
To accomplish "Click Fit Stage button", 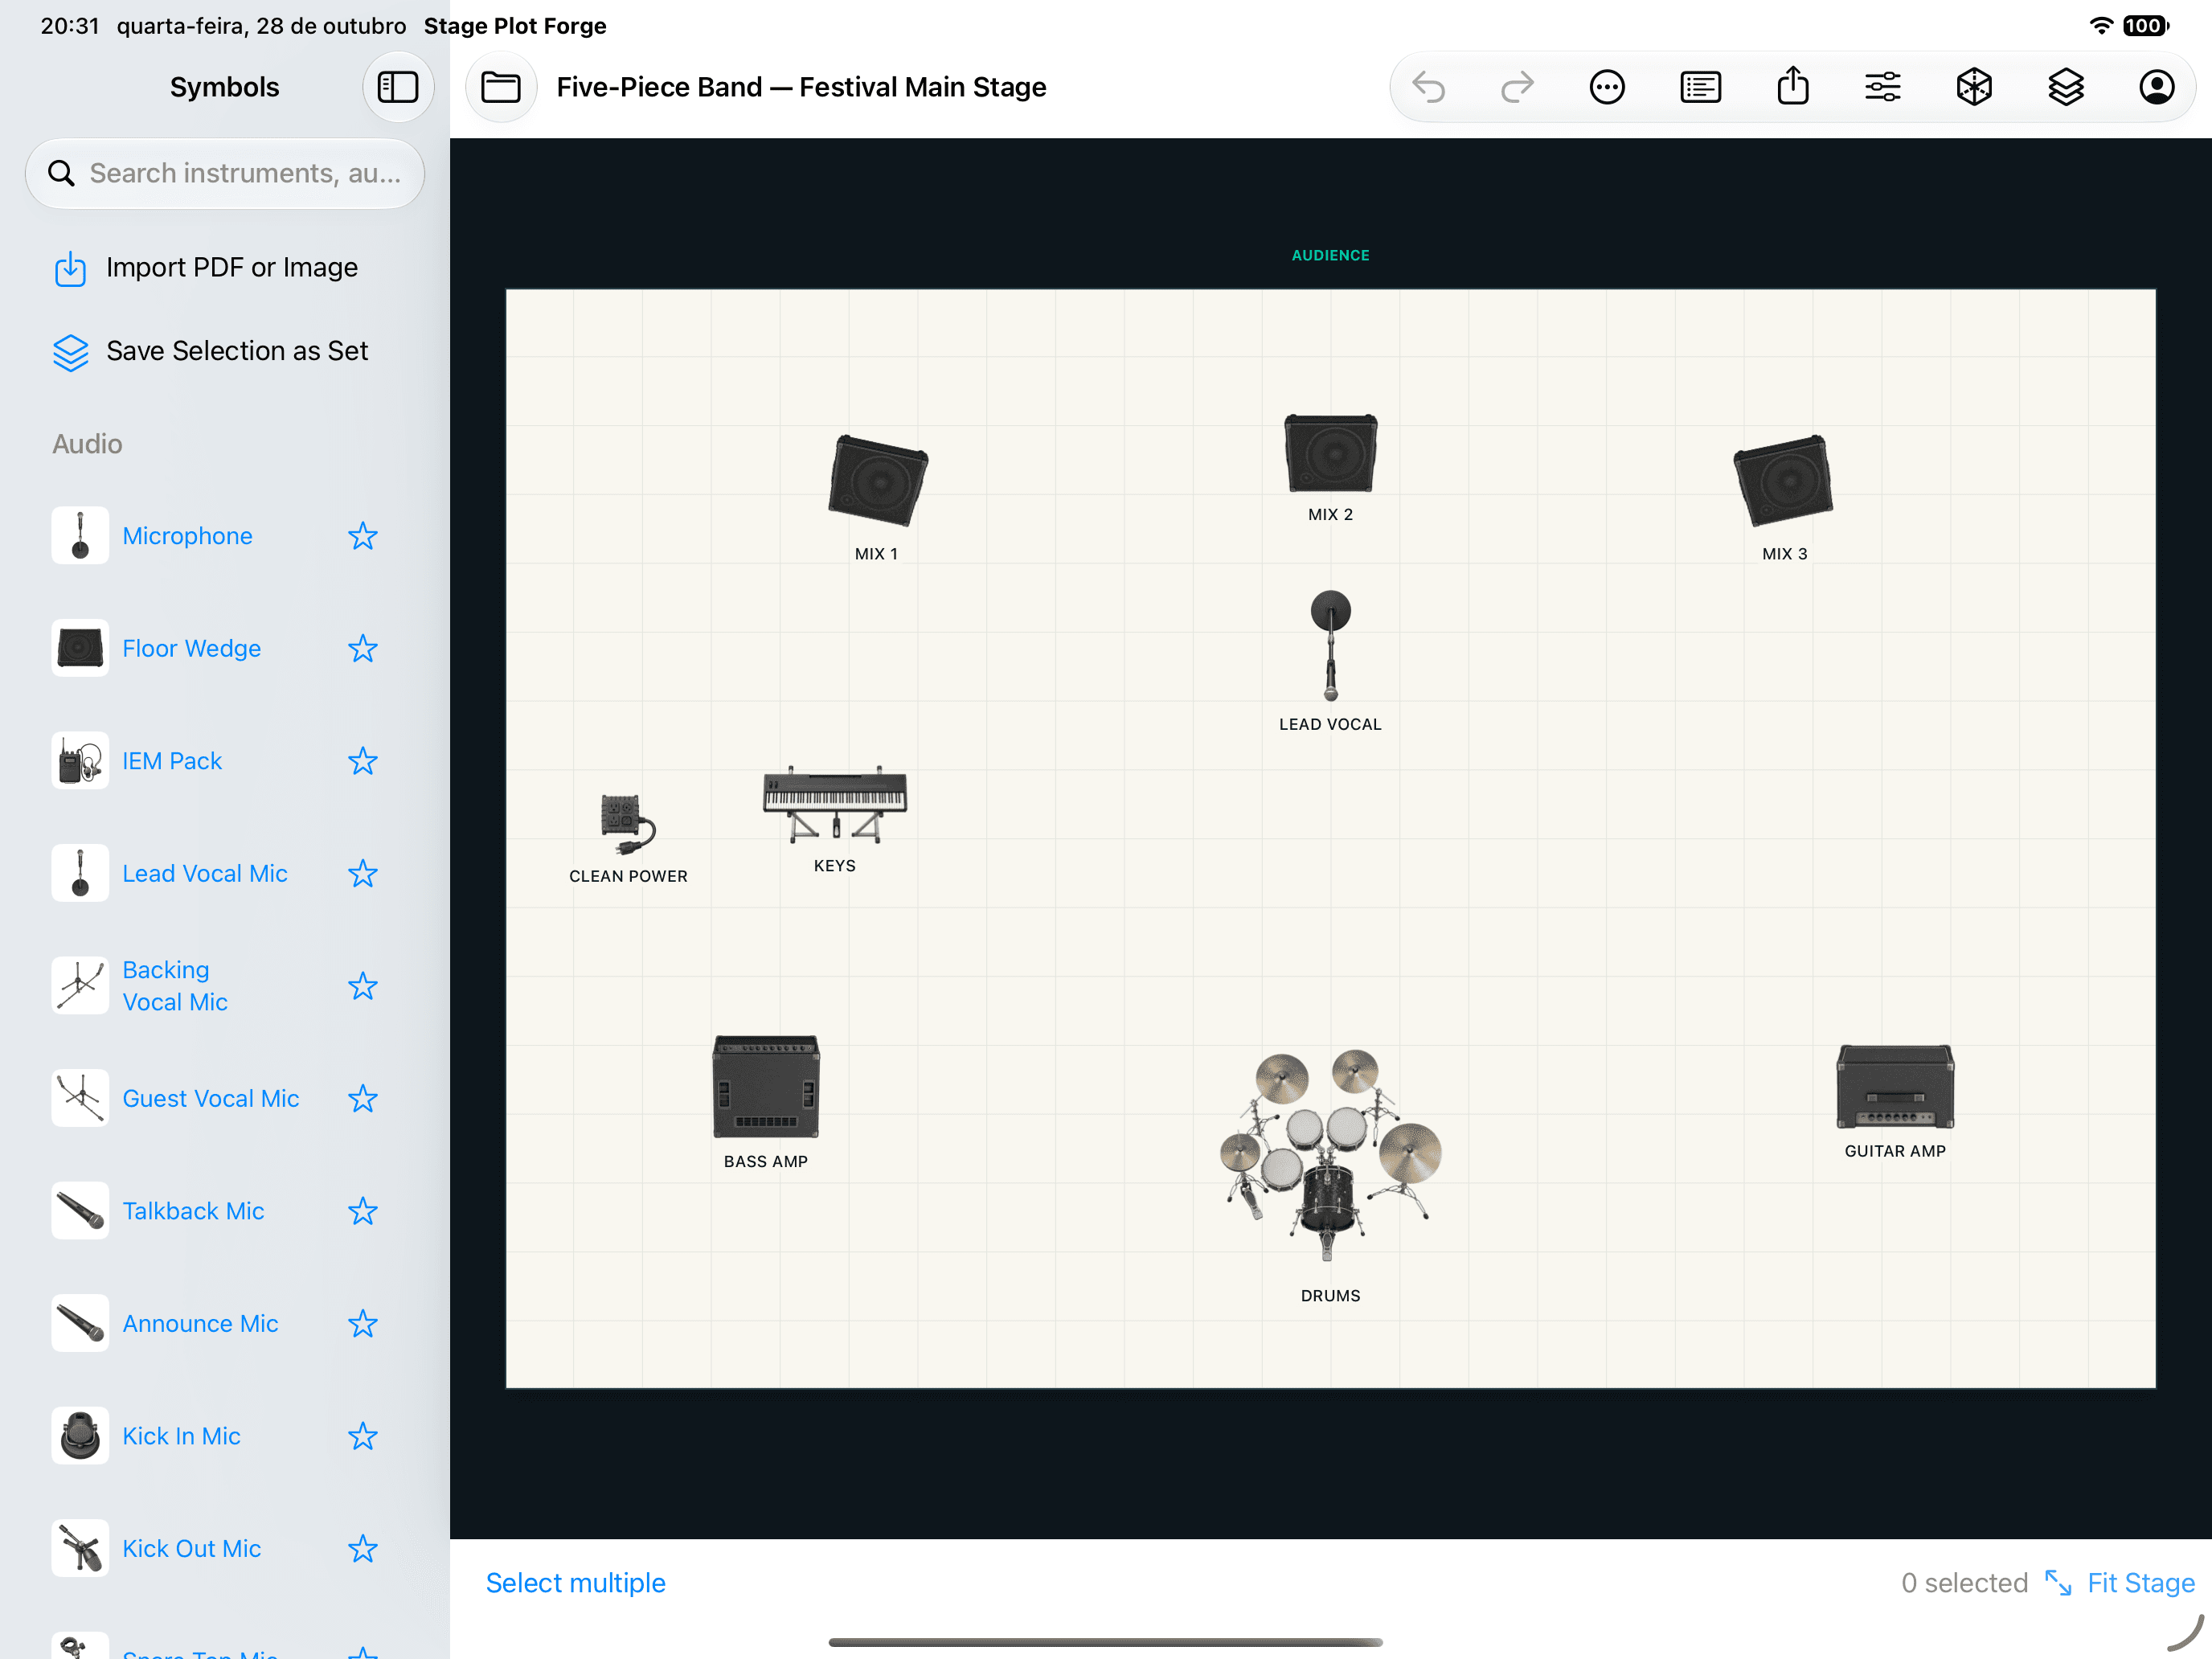I will click(2120, 1583).
